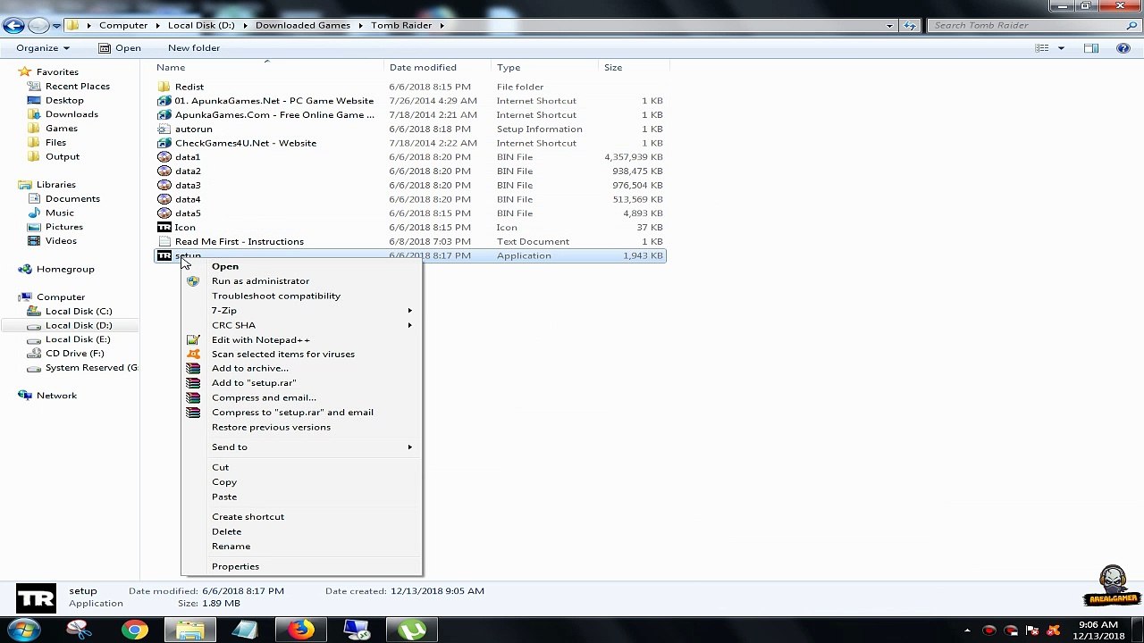1144x643 pixels.
Task: Show hidden system tray icons arrow
Action: (967, 630)
